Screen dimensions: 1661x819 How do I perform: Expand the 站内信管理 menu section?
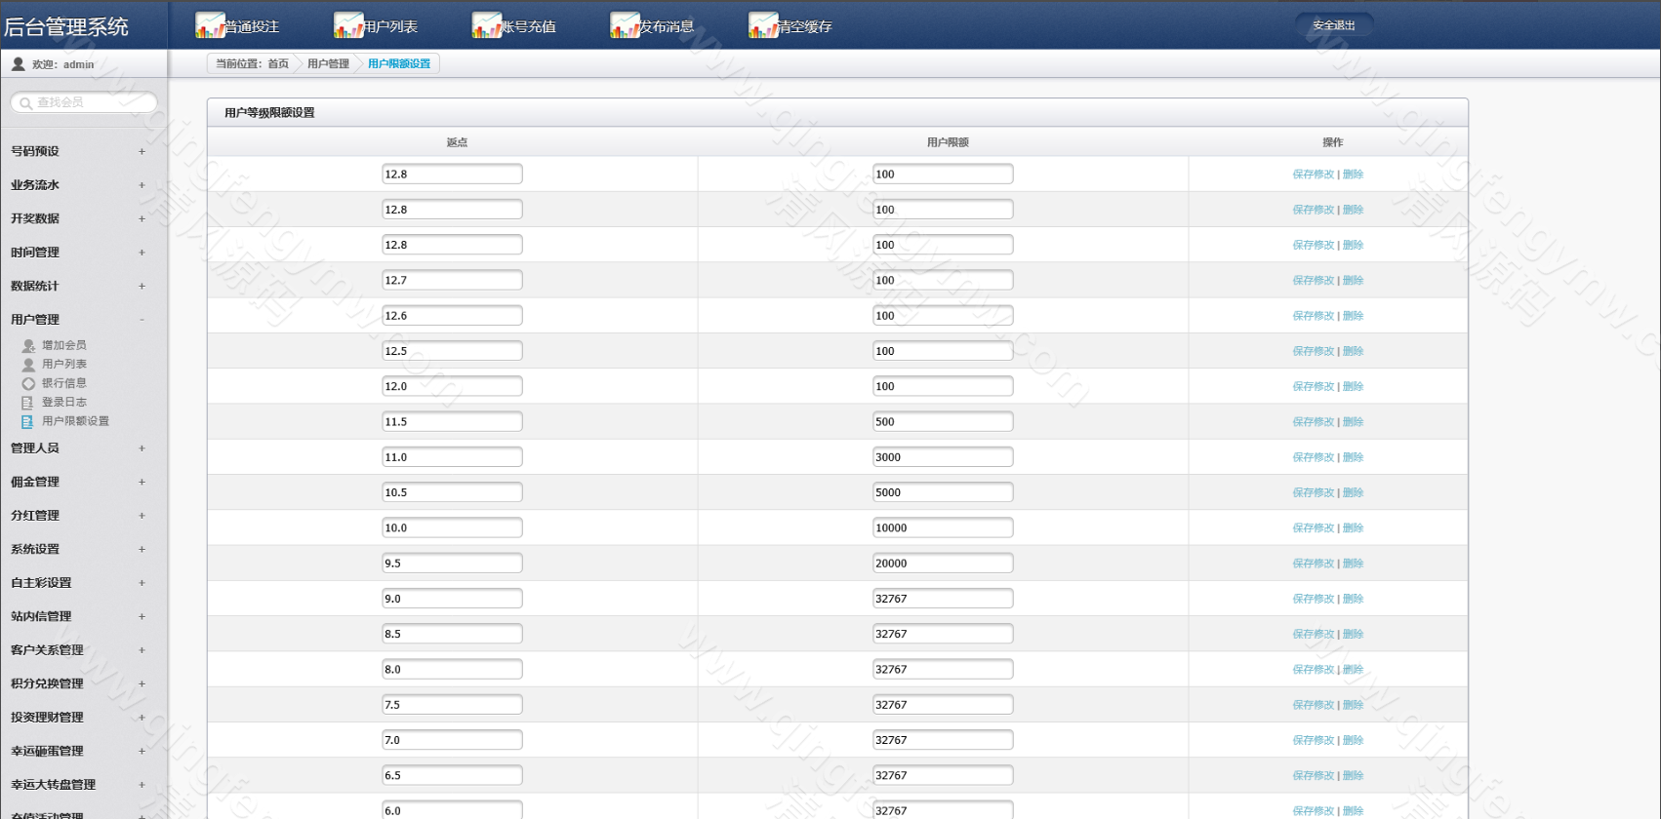[142, 616]
